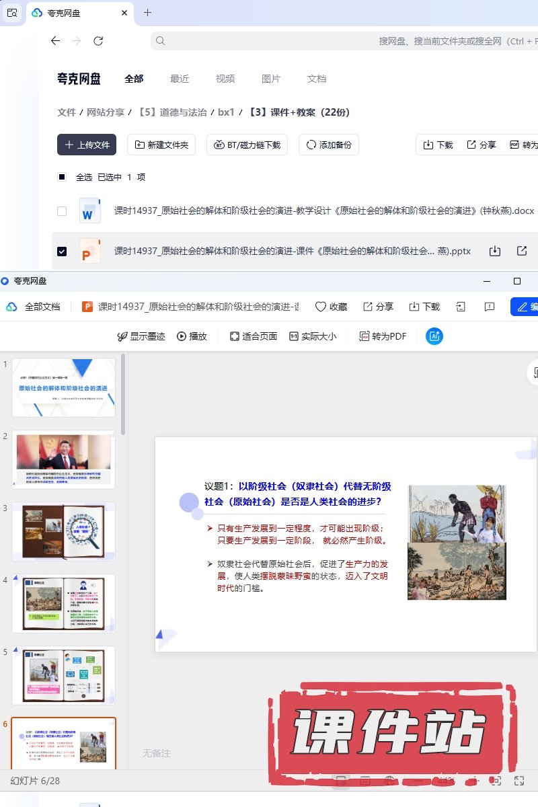
Task: Toggle 显示墨迹 ink display
Action: point(141,336)
